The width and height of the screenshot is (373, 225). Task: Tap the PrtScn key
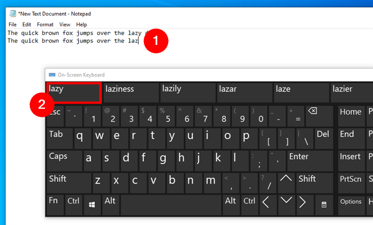pyautogui.click(x=351, y=183)
